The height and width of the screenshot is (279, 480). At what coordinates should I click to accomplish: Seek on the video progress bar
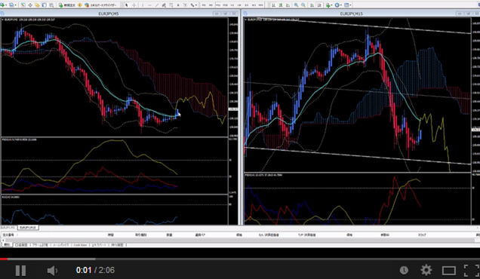pyautogui.click(x=240, y=259)
